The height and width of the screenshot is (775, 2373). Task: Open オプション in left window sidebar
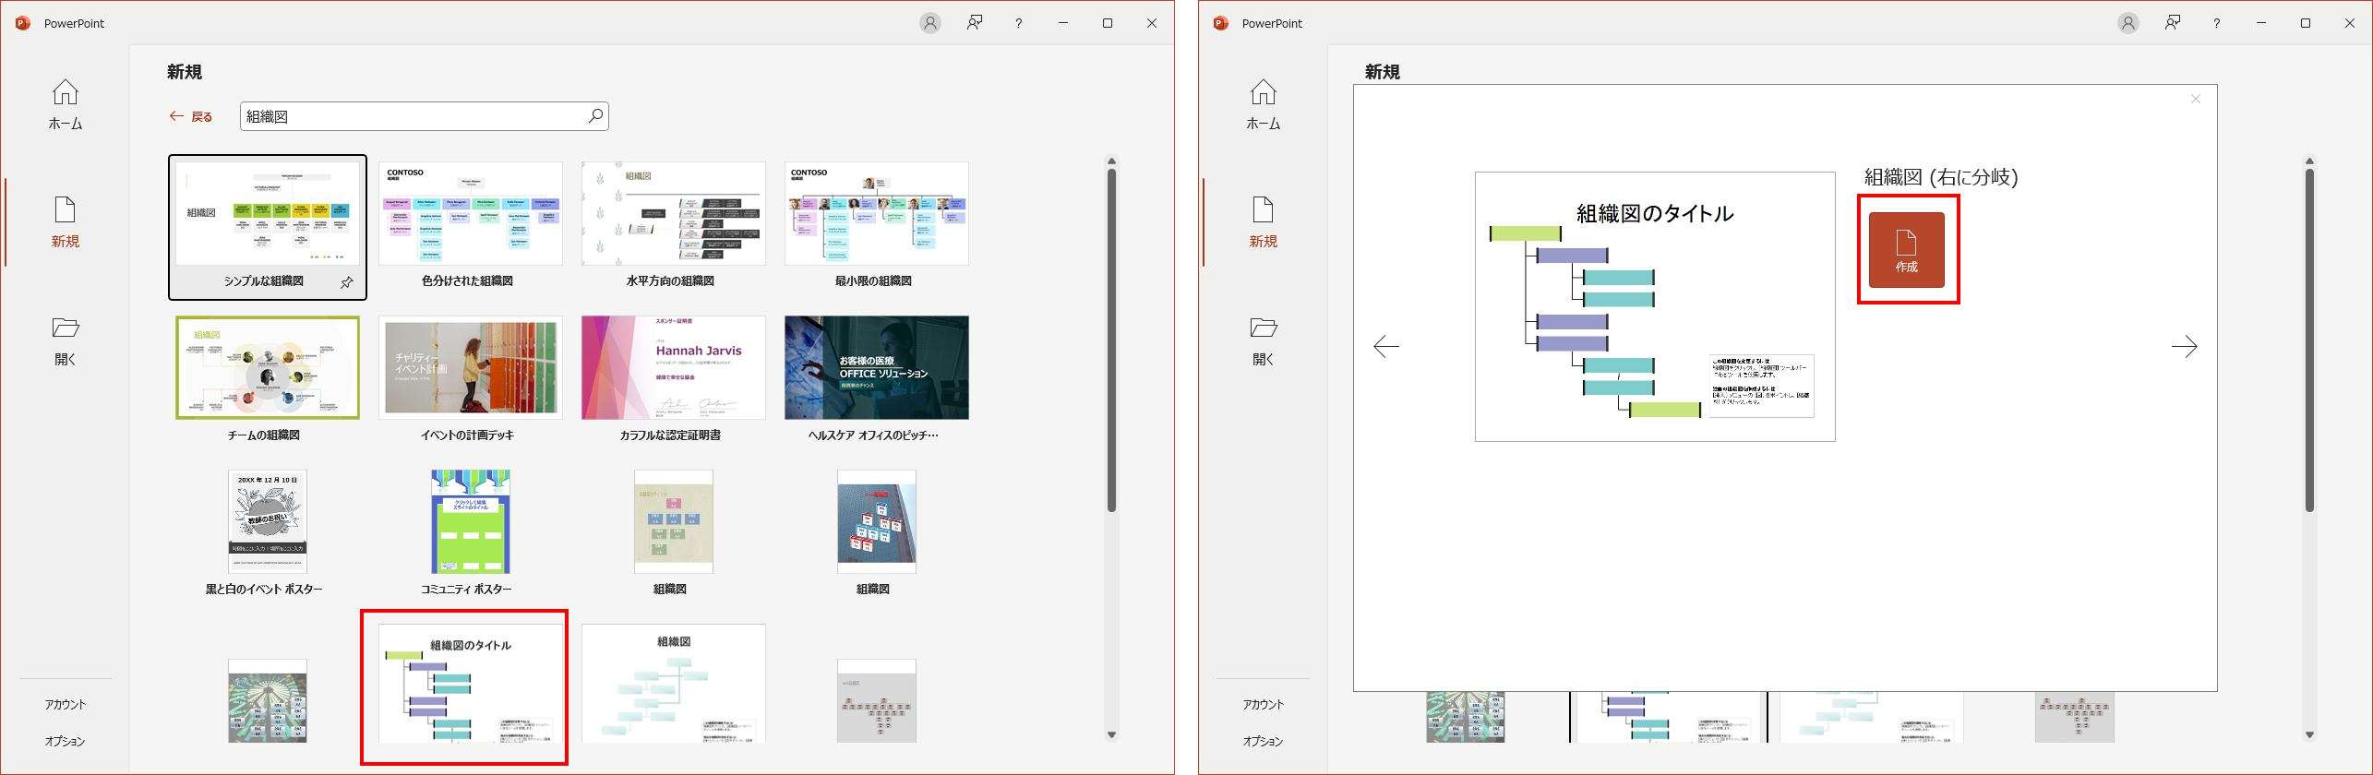pos(65,741)
